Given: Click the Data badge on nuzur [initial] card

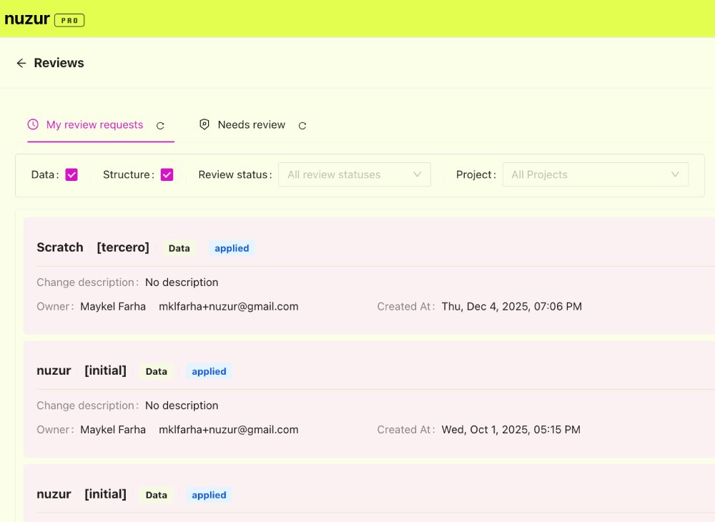Looking at the screenshot, I should (x=156, y=371).
